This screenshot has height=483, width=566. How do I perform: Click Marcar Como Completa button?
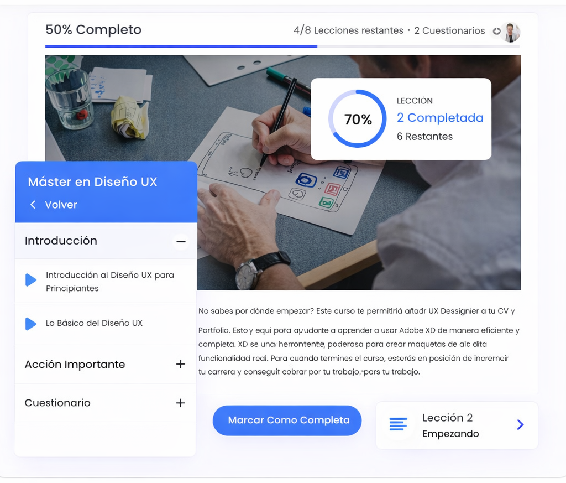tap(287, 420)
